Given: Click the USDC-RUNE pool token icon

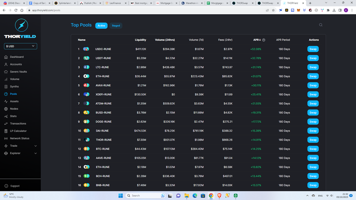Looking at the screenshot, I should (86, 49).
